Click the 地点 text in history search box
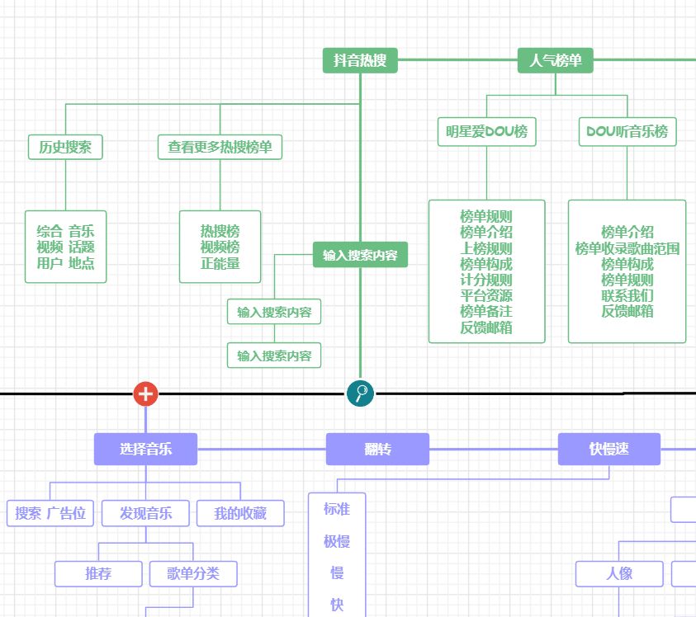Viewport: 696px width, 617px height. (81, 263)
